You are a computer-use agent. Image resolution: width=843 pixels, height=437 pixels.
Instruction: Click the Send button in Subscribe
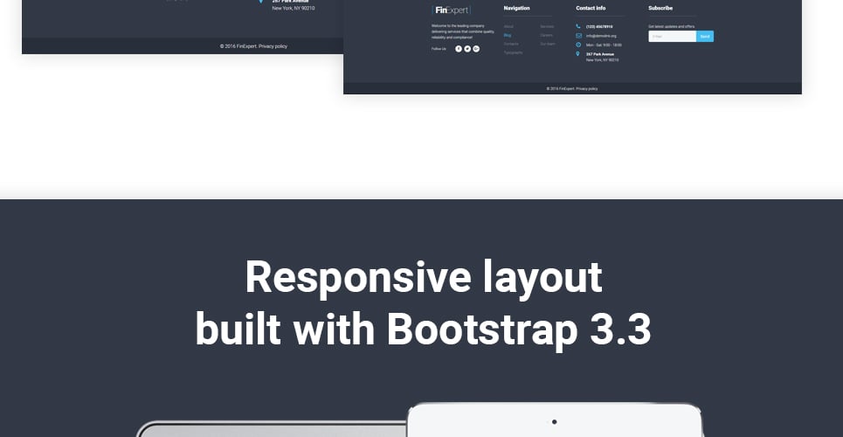(705, 36)
